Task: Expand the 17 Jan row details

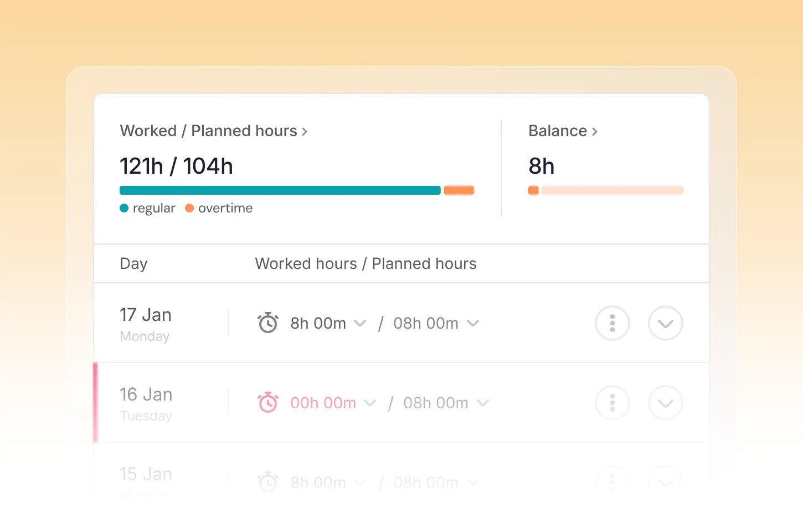Action: 665,323
